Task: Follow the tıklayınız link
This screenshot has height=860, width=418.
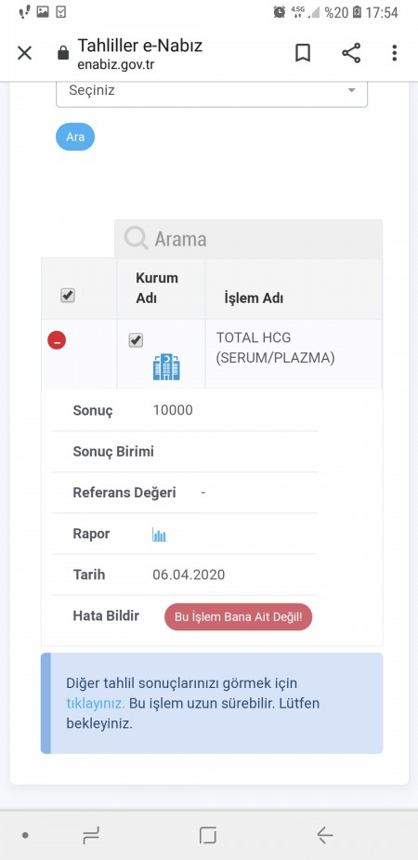Action: (96, 703)
